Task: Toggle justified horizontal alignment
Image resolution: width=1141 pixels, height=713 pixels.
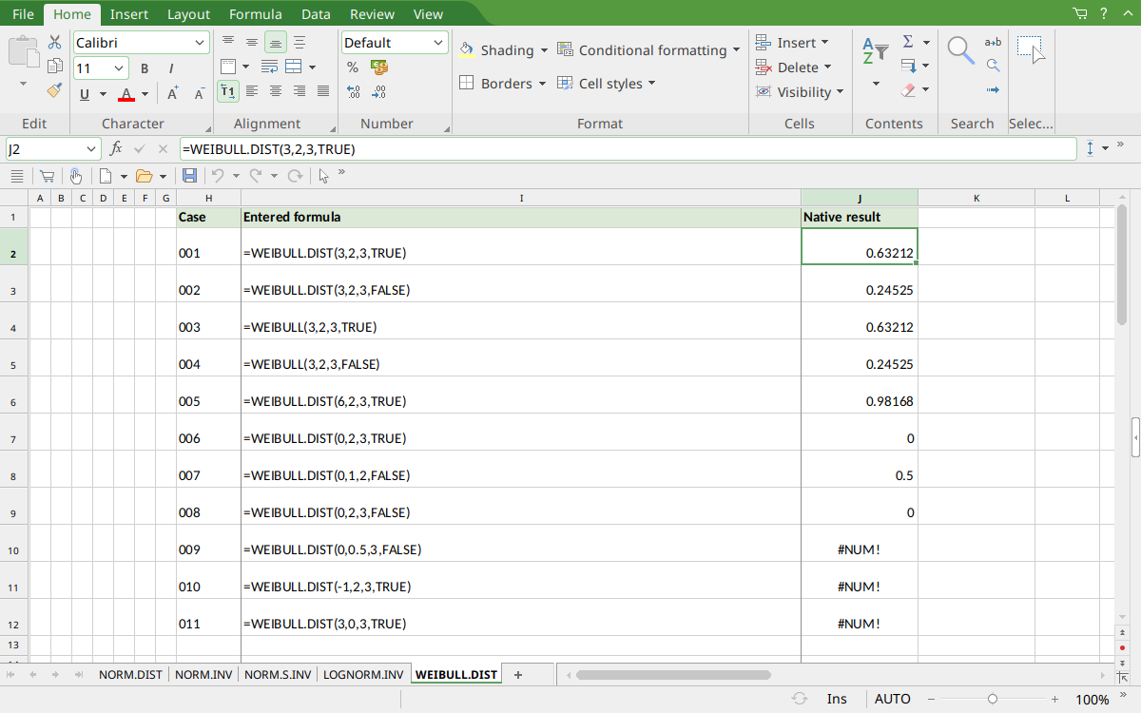Action: pyautogui.click(x=322, y=92)
